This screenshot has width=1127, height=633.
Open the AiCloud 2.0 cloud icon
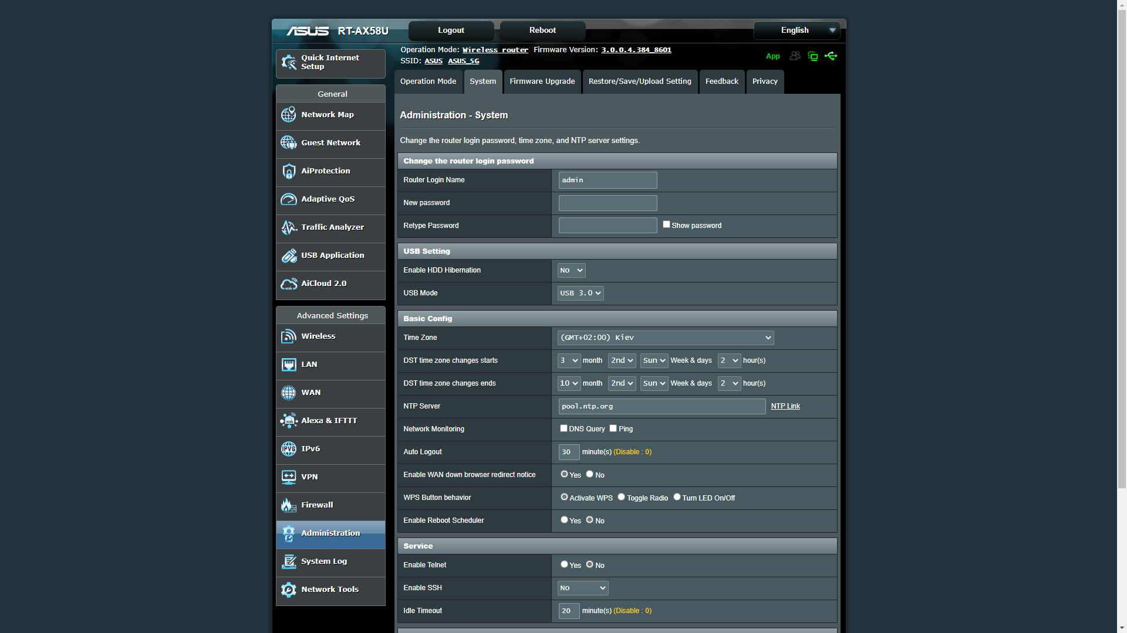[x=288, y=284]
